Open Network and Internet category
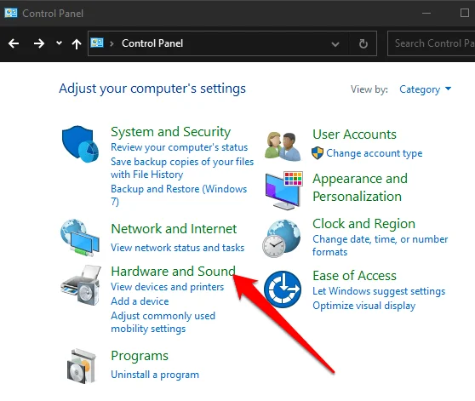 point(174,229)
